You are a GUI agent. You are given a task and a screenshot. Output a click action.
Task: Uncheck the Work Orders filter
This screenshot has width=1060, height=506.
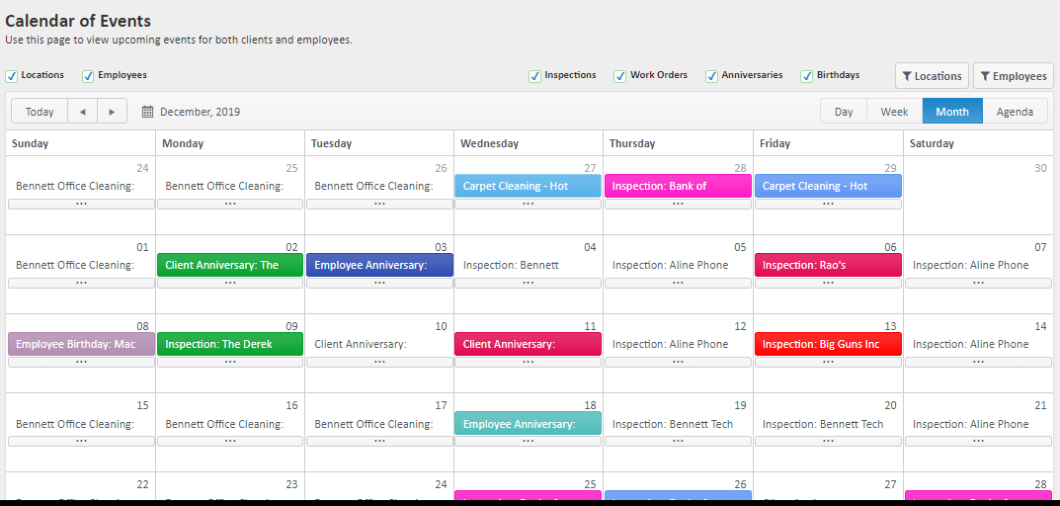620,76
